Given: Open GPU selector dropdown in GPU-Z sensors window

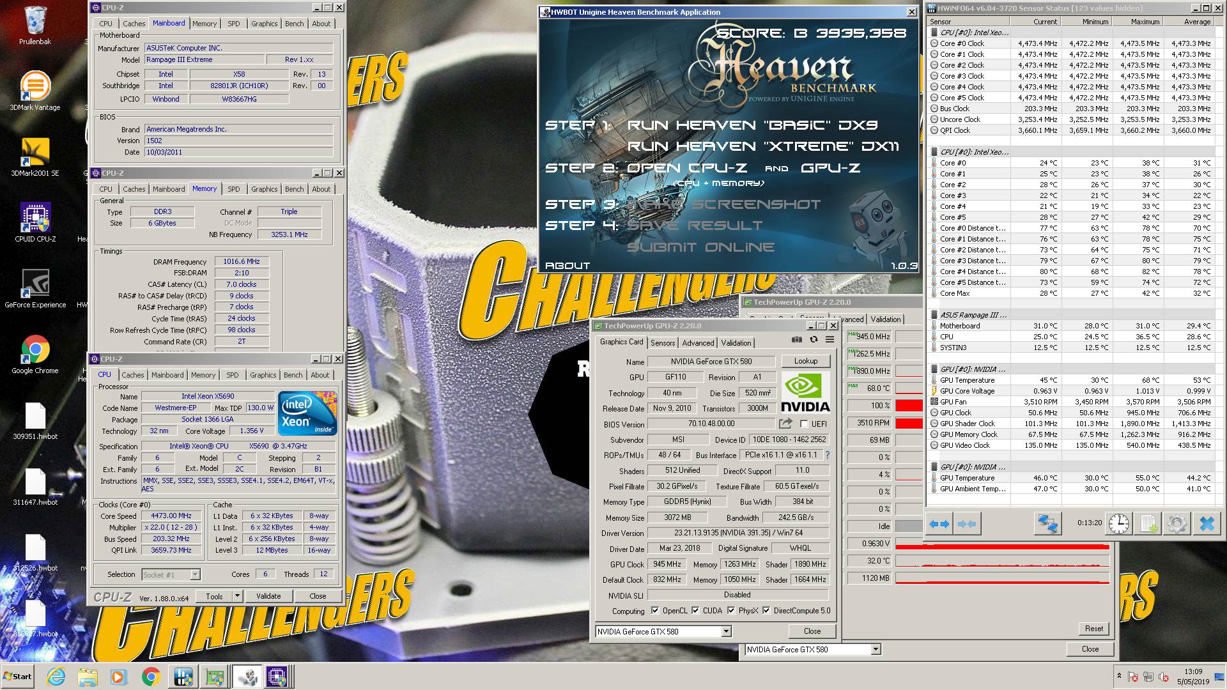Looking at the screenshot, I should pyautogui.click(x=876, y=649).
